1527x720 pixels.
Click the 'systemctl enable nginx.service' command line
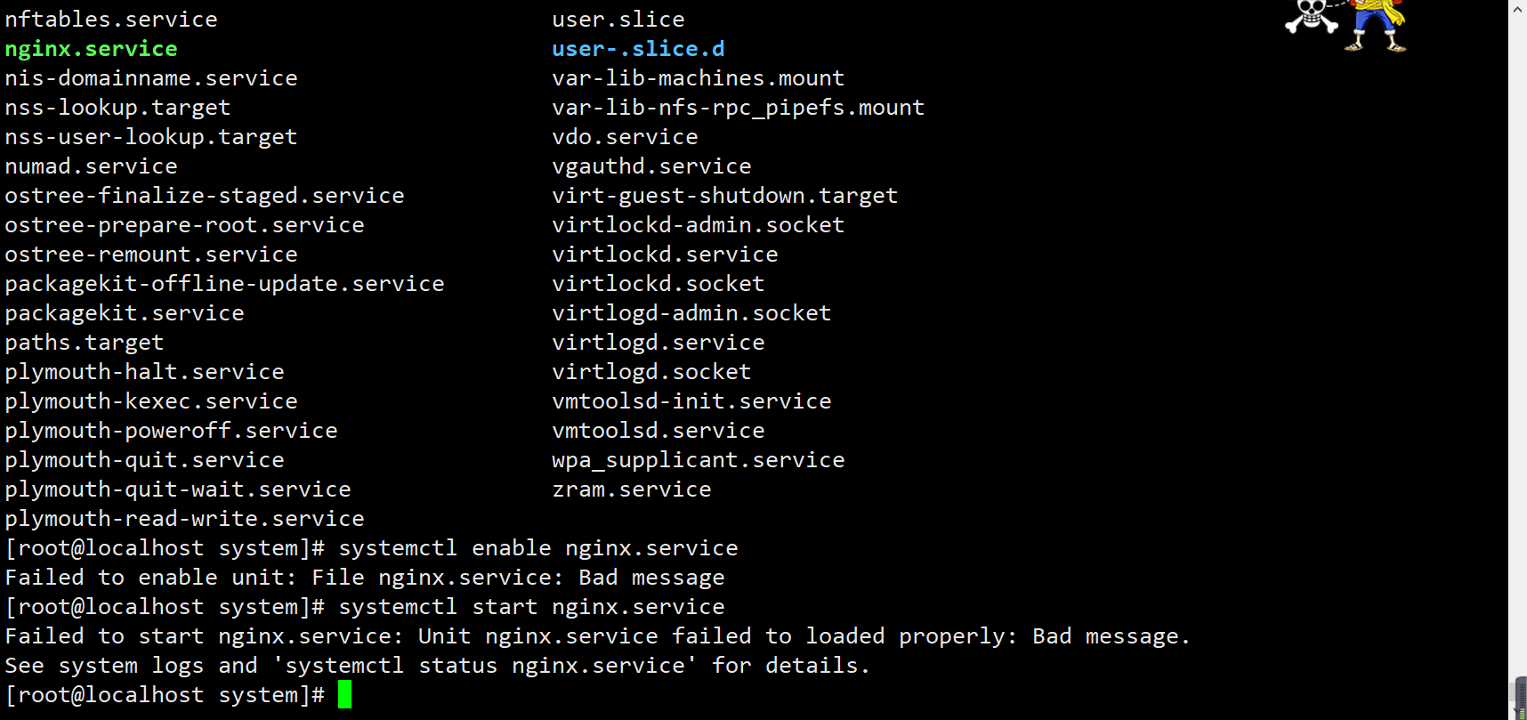[x=372, y=548]
